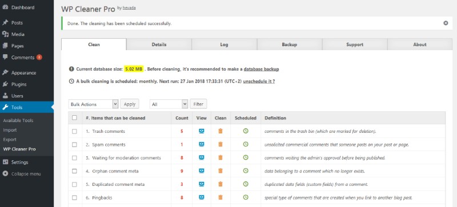Toggle the select-all checkbox in table header
The height and width of the screenshot is (207, 457).
(75, 118)
